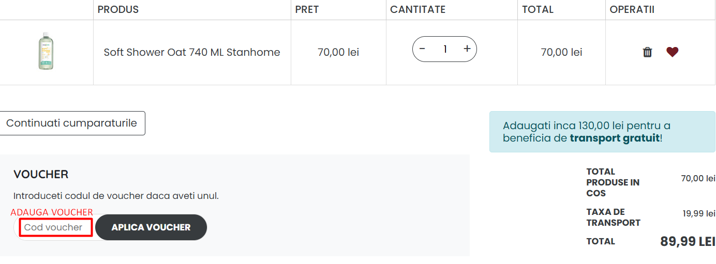
Task: Click the Introduceti codul de voucher text
Action: (x=116, y=196)
